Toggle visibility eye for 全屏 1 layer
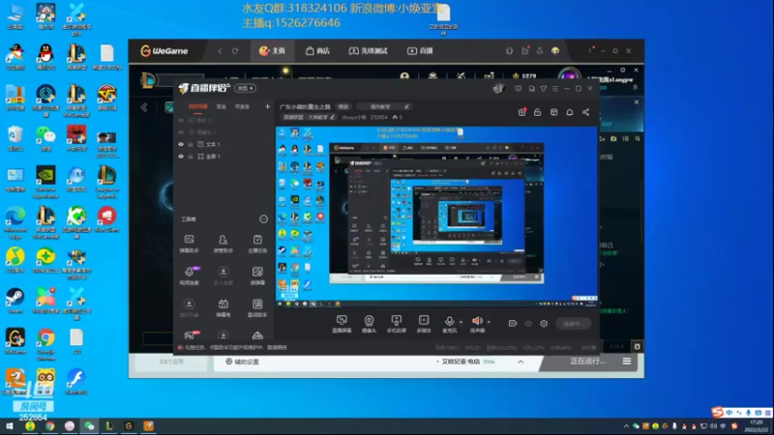This screenshot has height=435, width=774. pyautogui.click(x=181, y=157)
